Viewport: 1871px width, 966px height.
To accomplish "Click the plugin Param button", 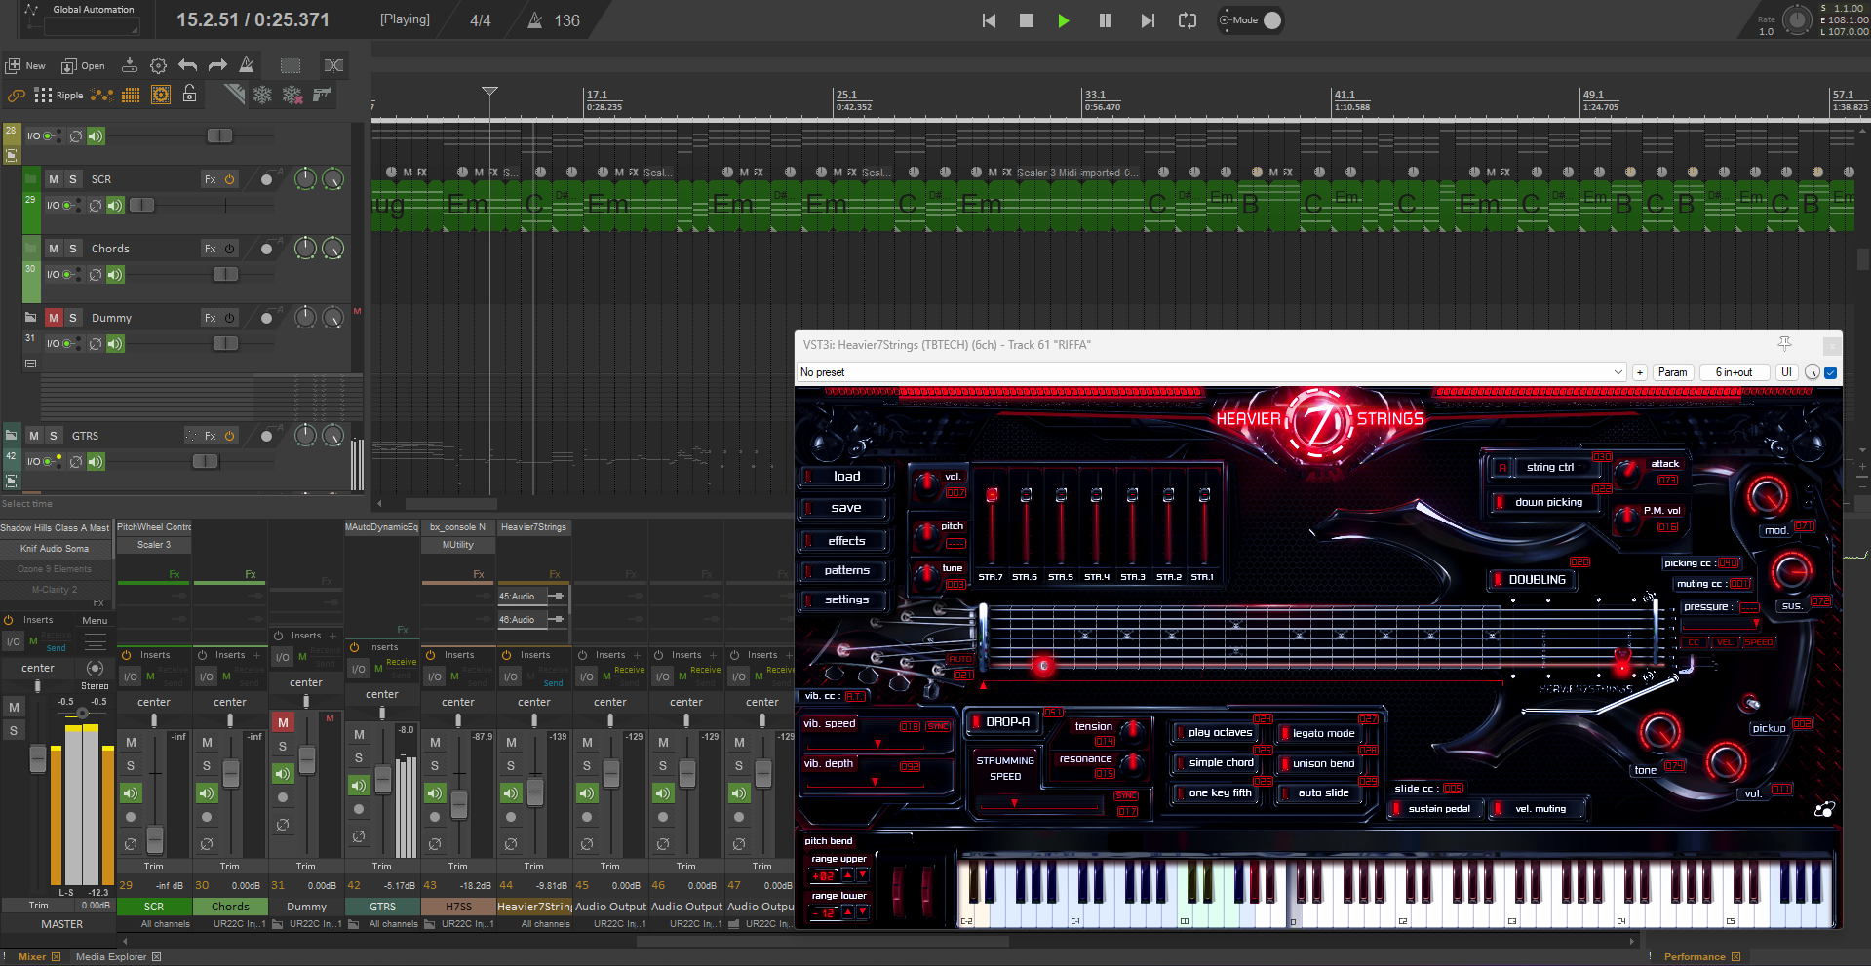I will pyautogui.click(x=1672, y=372).
